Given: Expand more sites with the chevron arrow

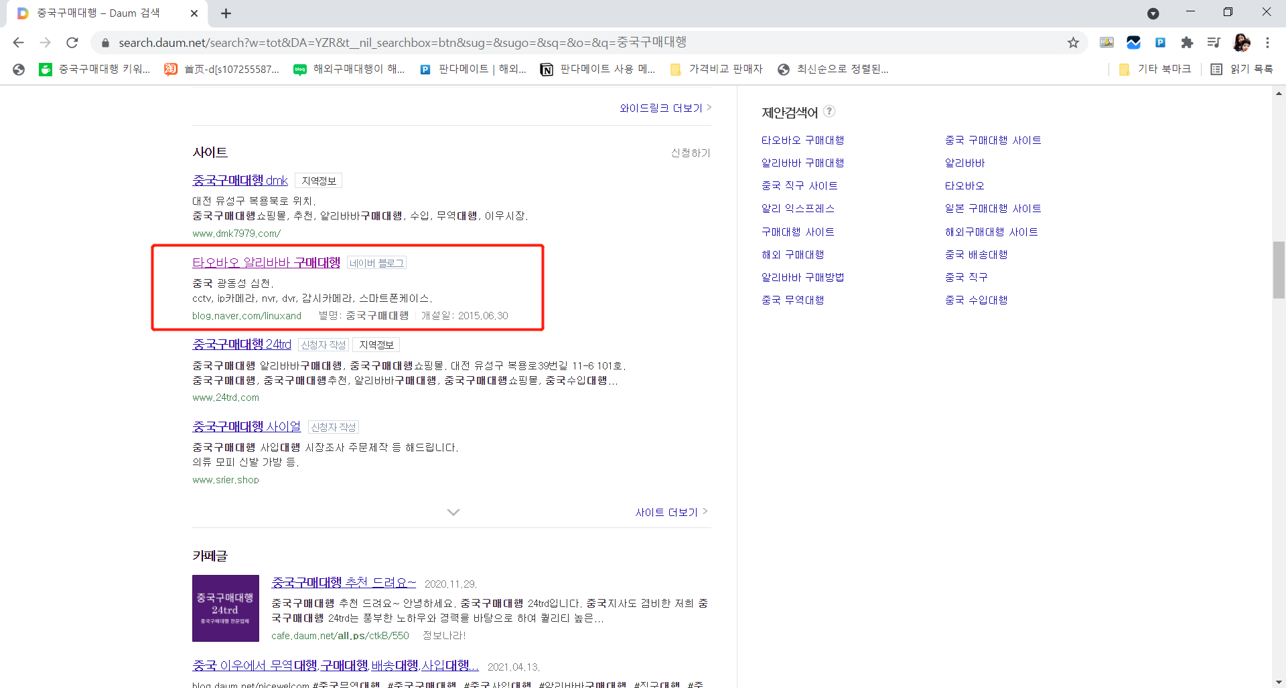Looking at the screenshot, I should point(453,512).
